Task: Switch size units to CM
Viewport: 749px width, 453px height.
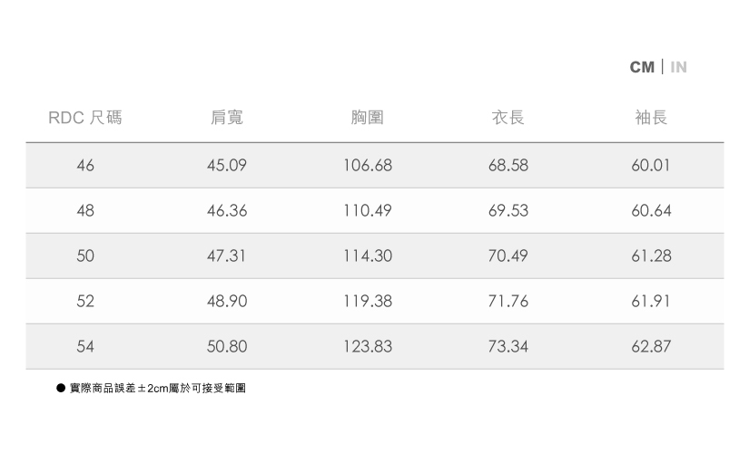Action: [x=642, y=68]
